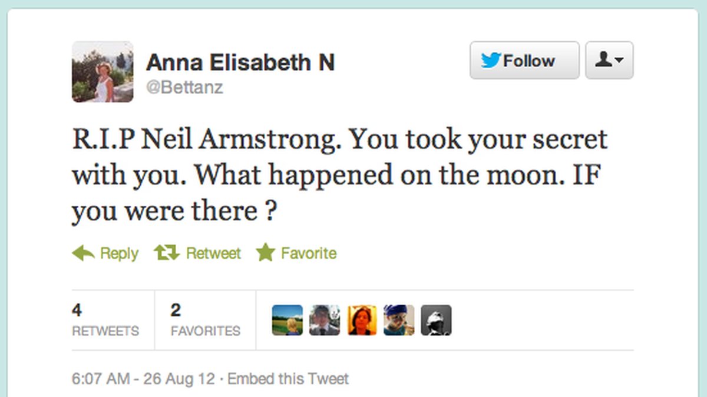Viewport: 707px width, 397px height.
Task: Click the Embed this Tweet link
Action: (x=288, y=379)
